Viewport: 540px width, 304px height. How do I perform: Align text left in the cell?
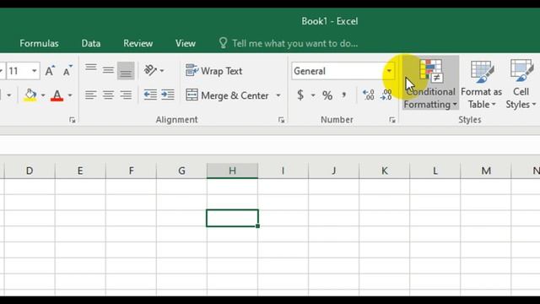pyautogui.click(x=91, y=95)
